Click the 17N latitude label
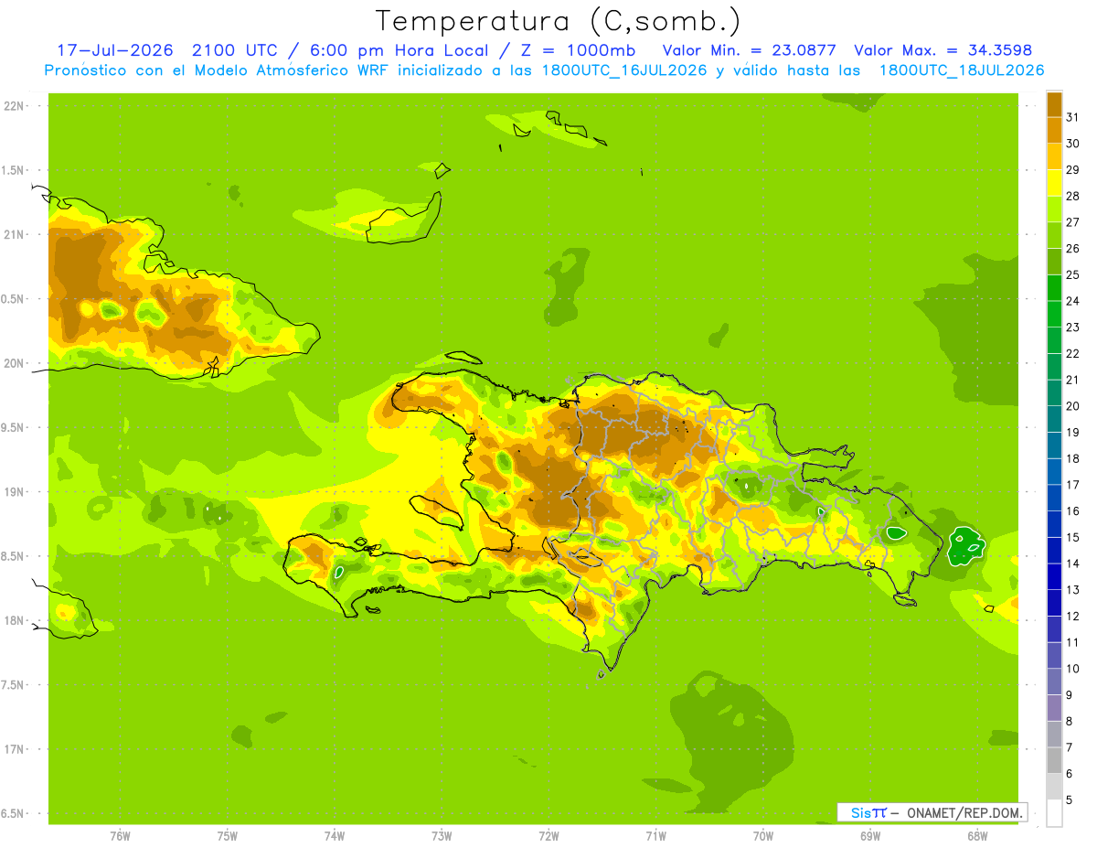 point(13,749)
